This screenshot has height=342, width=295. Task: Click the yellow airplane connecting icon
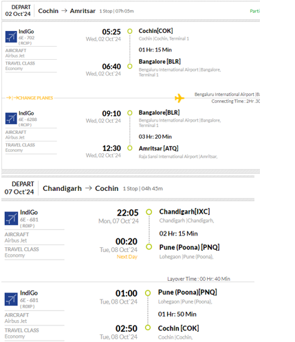coord(179,98)
